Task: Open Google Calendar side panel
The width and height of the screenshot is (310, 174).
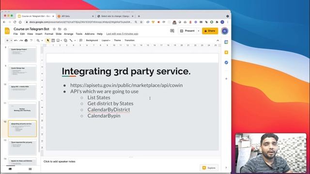Action: point(226,42)
